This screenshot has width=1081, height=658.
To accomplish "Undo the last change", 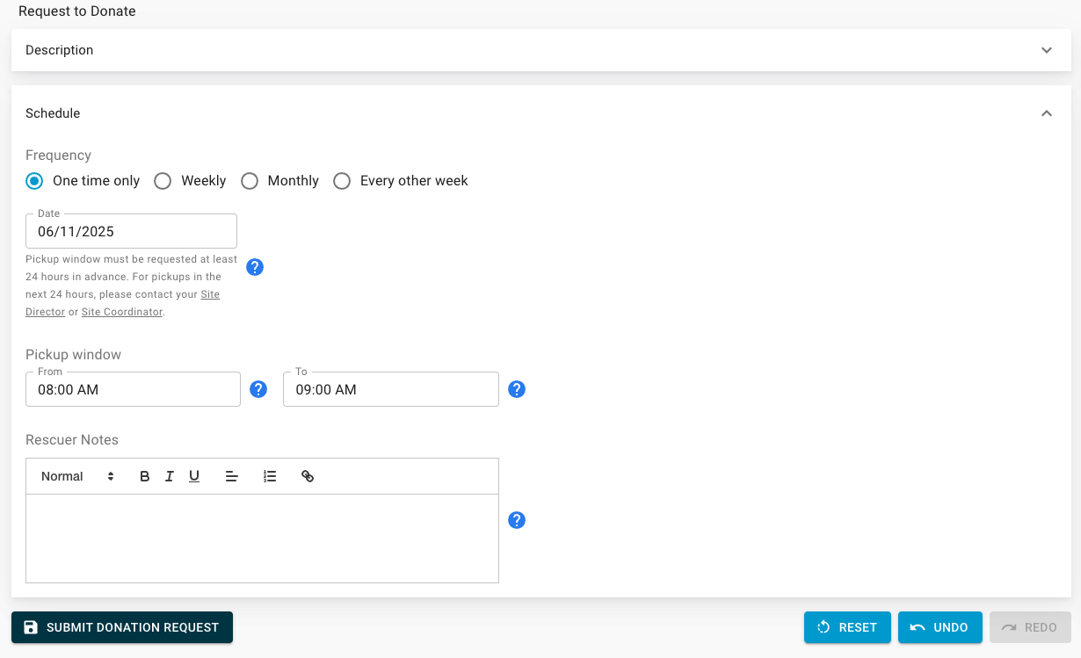I will pyautogui.click(x=940, y=627).
